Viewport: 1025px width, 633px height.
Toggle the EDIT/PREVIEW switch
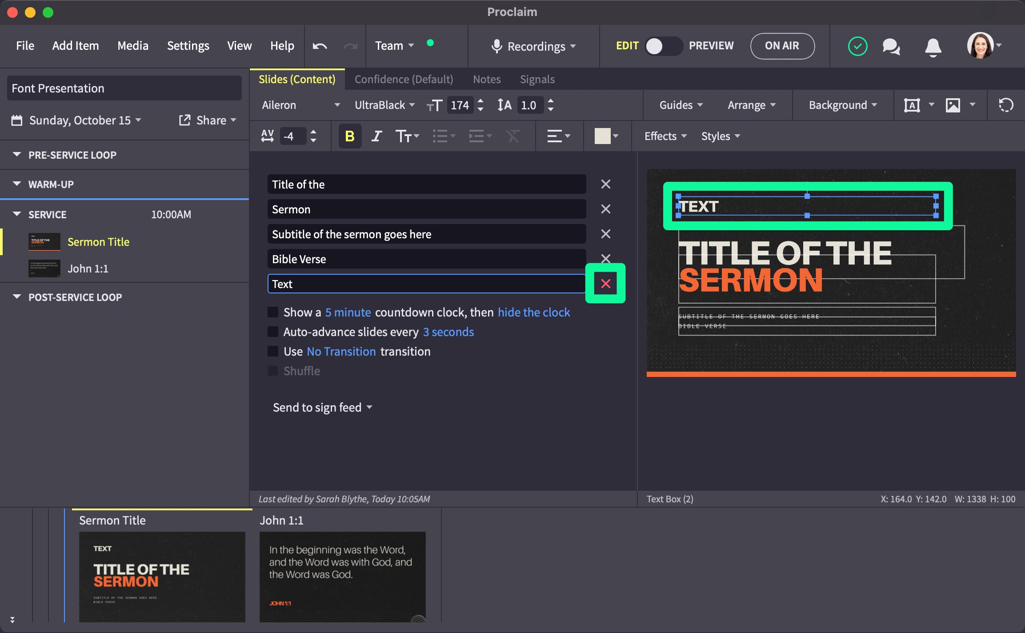(x=664, y=46)
